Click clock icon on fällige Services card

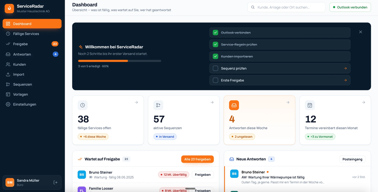point(83,105)
